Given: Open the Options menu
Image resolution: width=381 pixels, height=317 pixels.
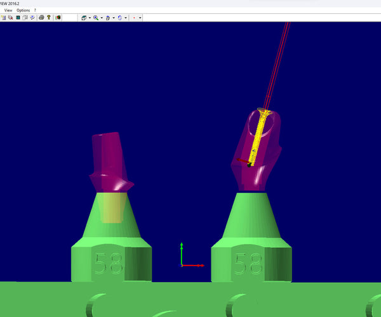Looking at the screenshot, I should 23,10.
